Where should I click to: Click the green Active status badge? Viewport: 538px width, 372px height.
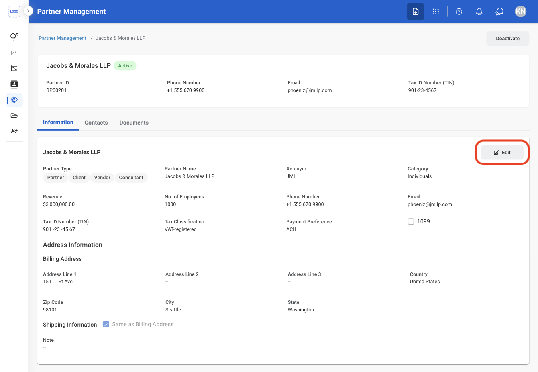click(x=125, y=66)
